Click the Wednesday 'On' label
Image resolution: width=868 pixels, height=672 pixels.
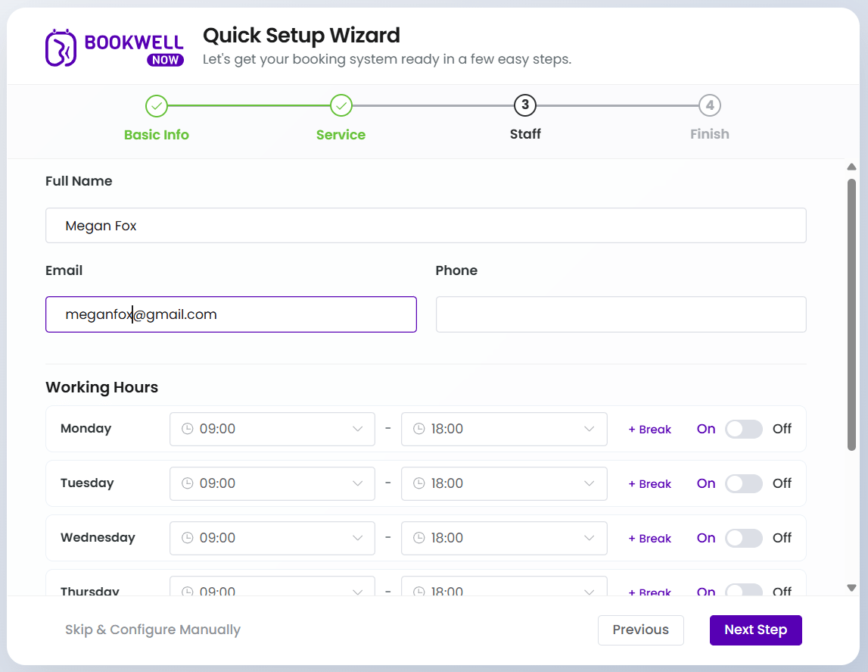[x=706, y=537]
